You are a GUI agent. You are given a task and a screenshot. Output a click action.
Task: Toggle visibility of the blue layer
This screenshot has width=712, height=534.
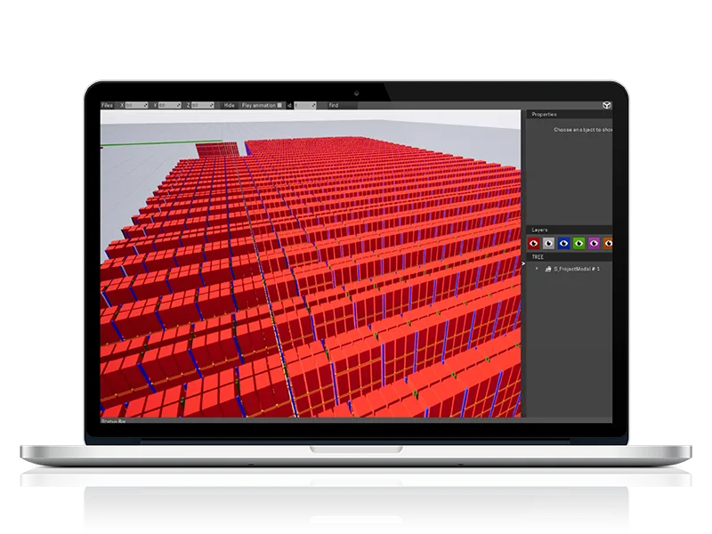click(x=563, y=244)
